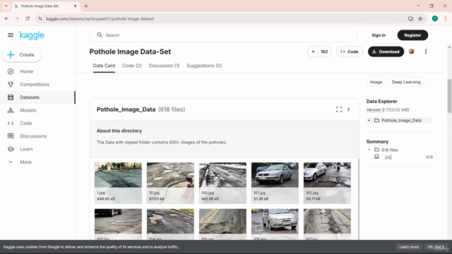Open the Version 2 link
The image size is (452, 254).
[x=375, y=110]
